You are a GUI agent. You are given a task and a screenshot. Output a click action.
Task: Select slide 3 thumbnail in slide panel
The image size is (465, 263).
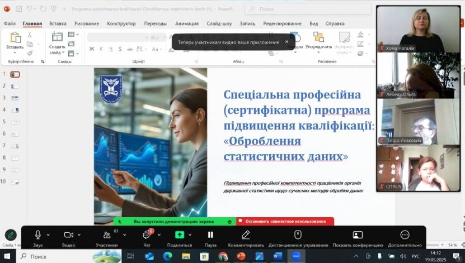(15, 98)
